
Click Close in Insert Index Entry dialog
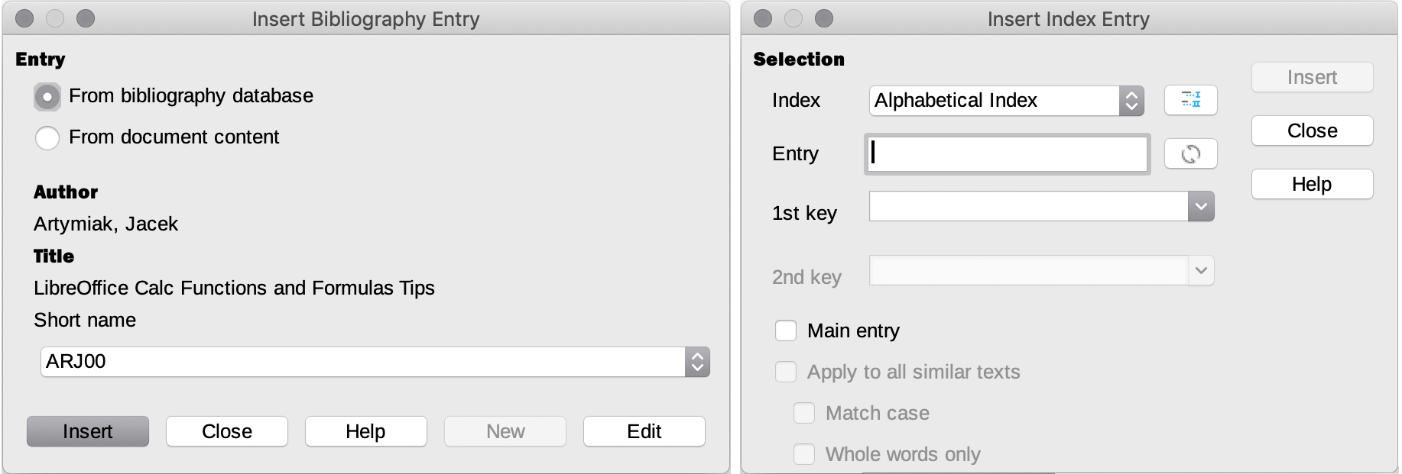pos(1312,131)
